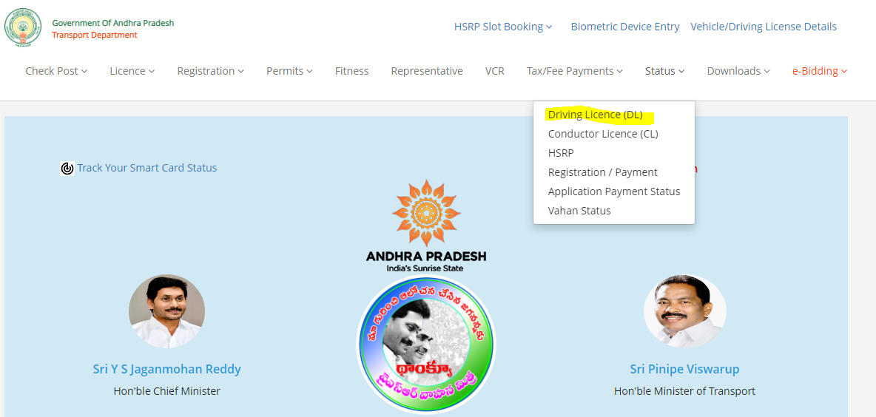Viewport: 876px width, 417px height.
Task: Click the Hon'ble Minister of Transport caption
Action: [684, 391]
